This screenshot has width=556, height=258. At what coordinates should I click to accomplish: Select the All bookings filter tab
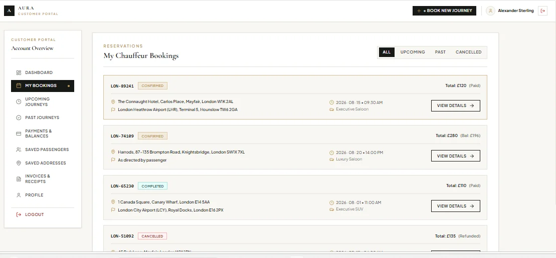[387, 52]
